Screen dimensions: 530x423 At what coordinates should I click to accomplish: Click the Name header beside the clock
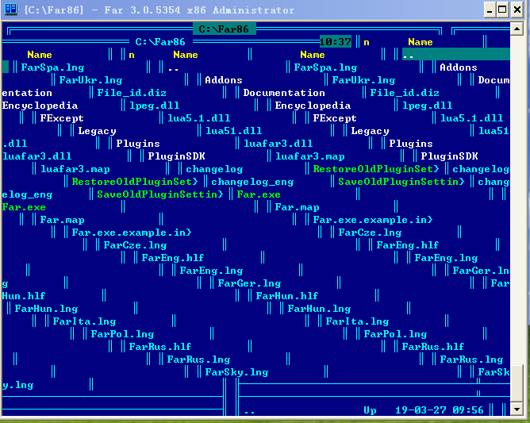tap(421, 42)
